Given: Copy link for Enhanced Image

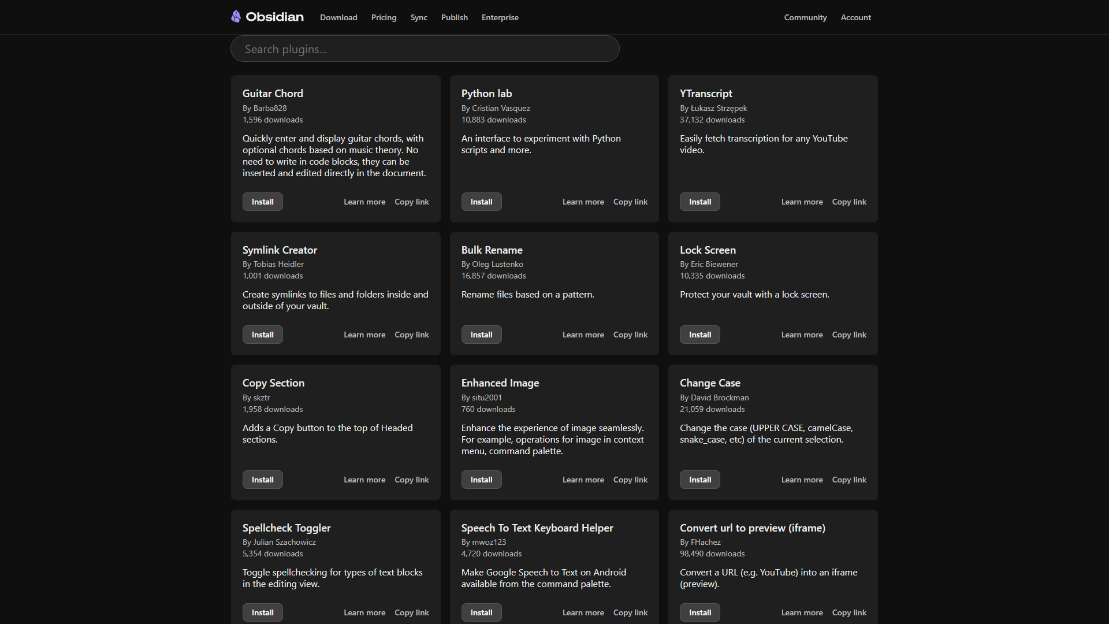Looking at the screenshot, I should click(631, 480).
